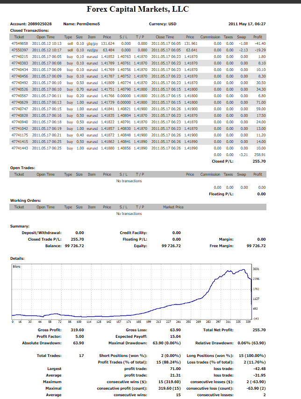Click the Relative Drawdown value 0.06% (63.90)

click(251, 343)
